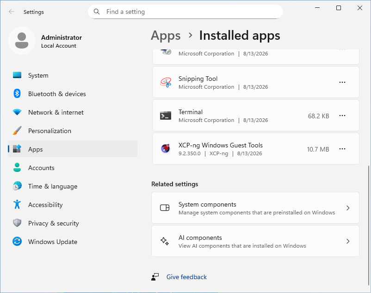Click the Snipping Tool scissors icon
The image size is (371, 293).
click(166, 82)
